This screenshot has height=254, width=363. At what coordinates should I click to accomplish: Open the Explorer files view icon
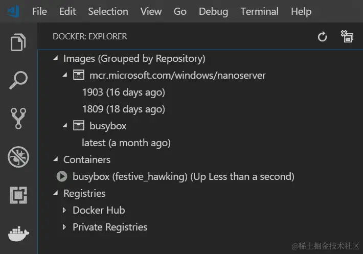coord(18,42)
